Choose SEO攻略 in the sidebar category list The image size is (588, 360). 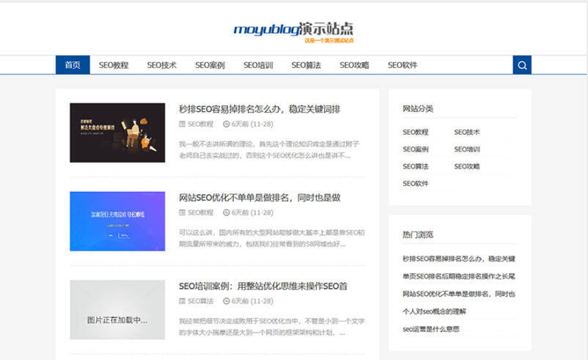[x=467, y=167]
